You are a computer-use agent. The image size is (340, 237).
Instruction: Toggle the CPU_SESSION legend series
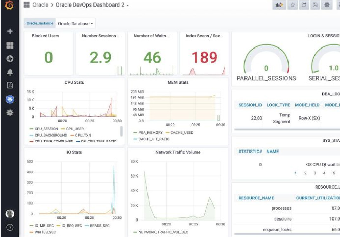click(44, 129)
